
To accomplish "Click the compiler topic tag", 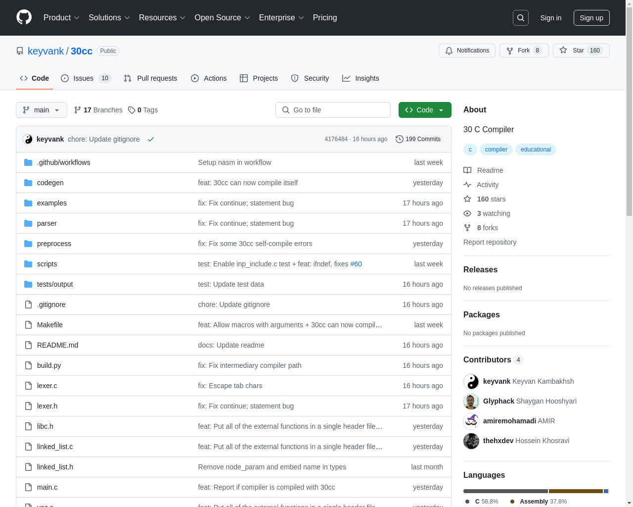I will [496, 150].
